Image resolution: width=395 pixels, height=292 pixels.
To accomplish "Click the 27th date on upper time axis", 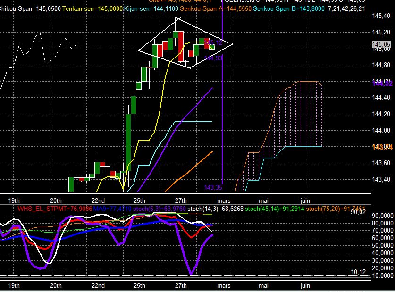I will [x=181, y=200].
